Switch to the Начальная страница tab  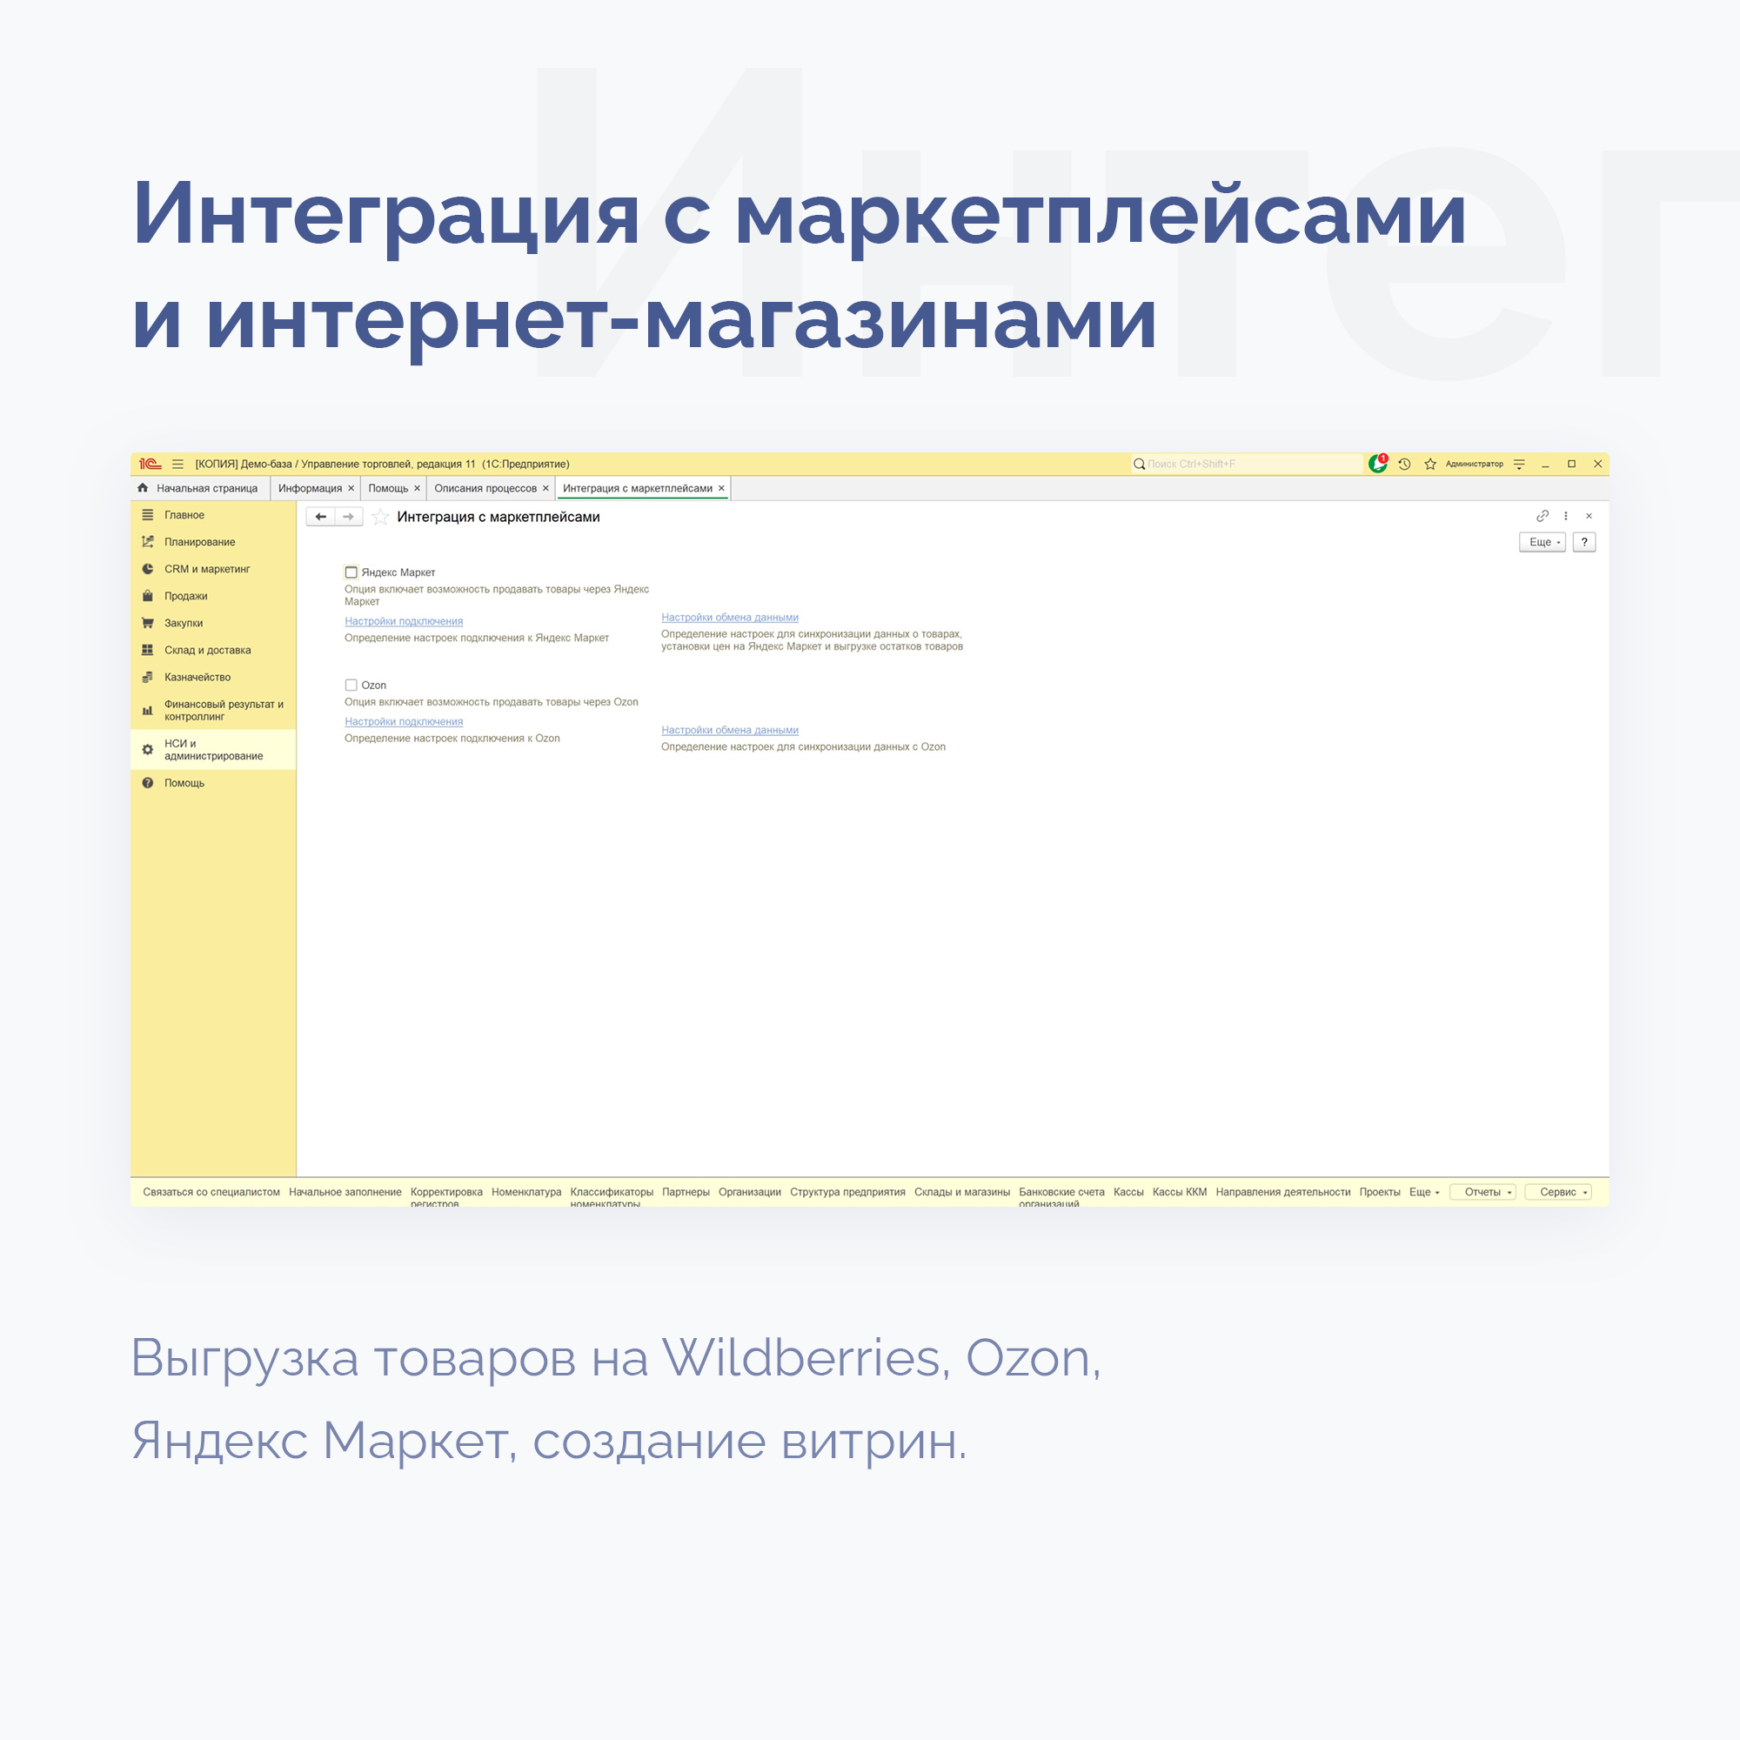tap(200, 488)
